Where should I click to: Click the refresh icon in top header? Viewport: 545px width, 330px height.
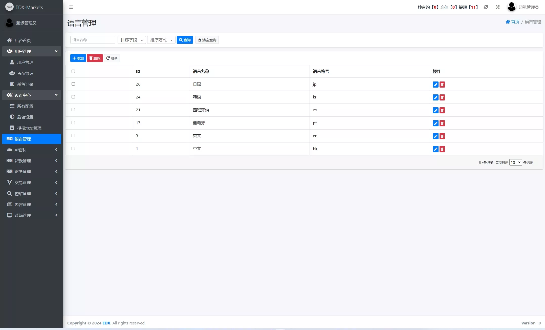[486, 7]
